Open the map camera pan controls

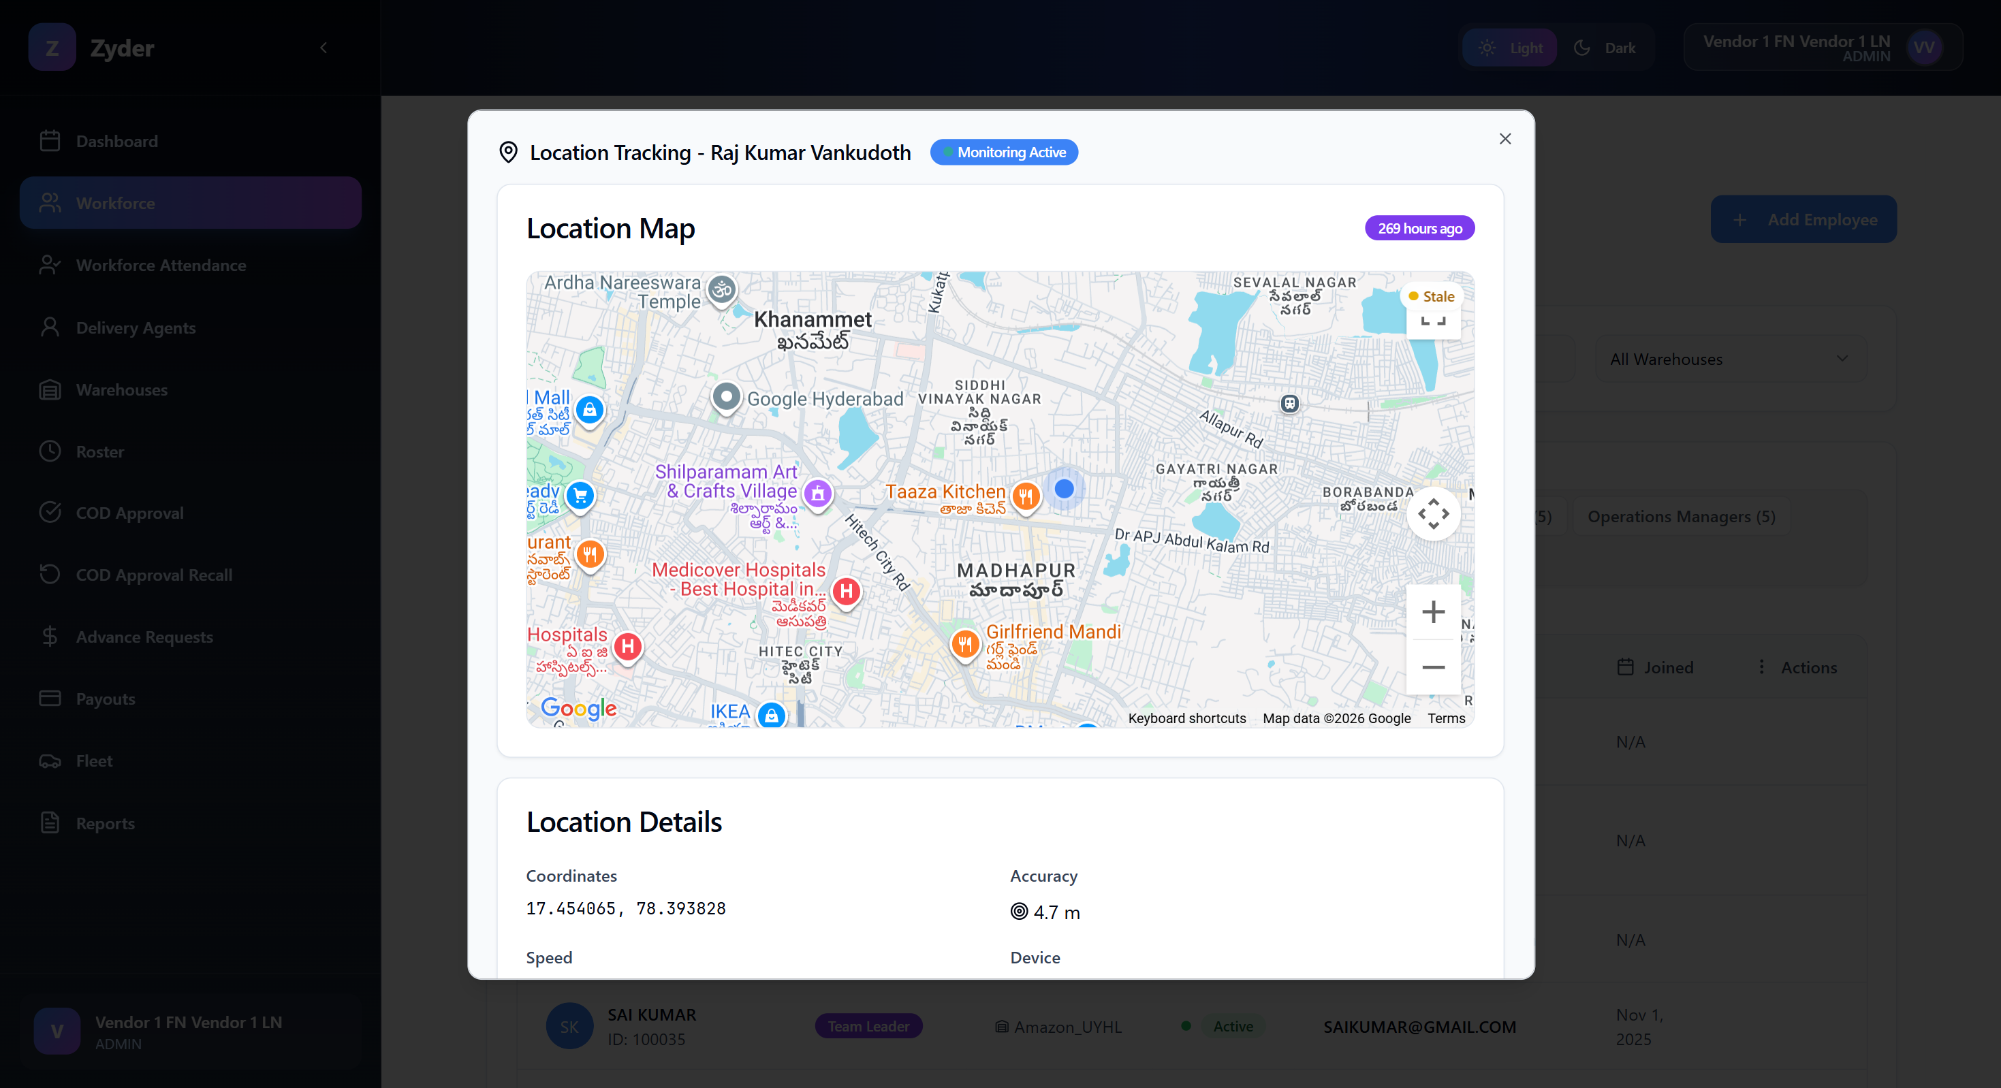point(1432,514)
